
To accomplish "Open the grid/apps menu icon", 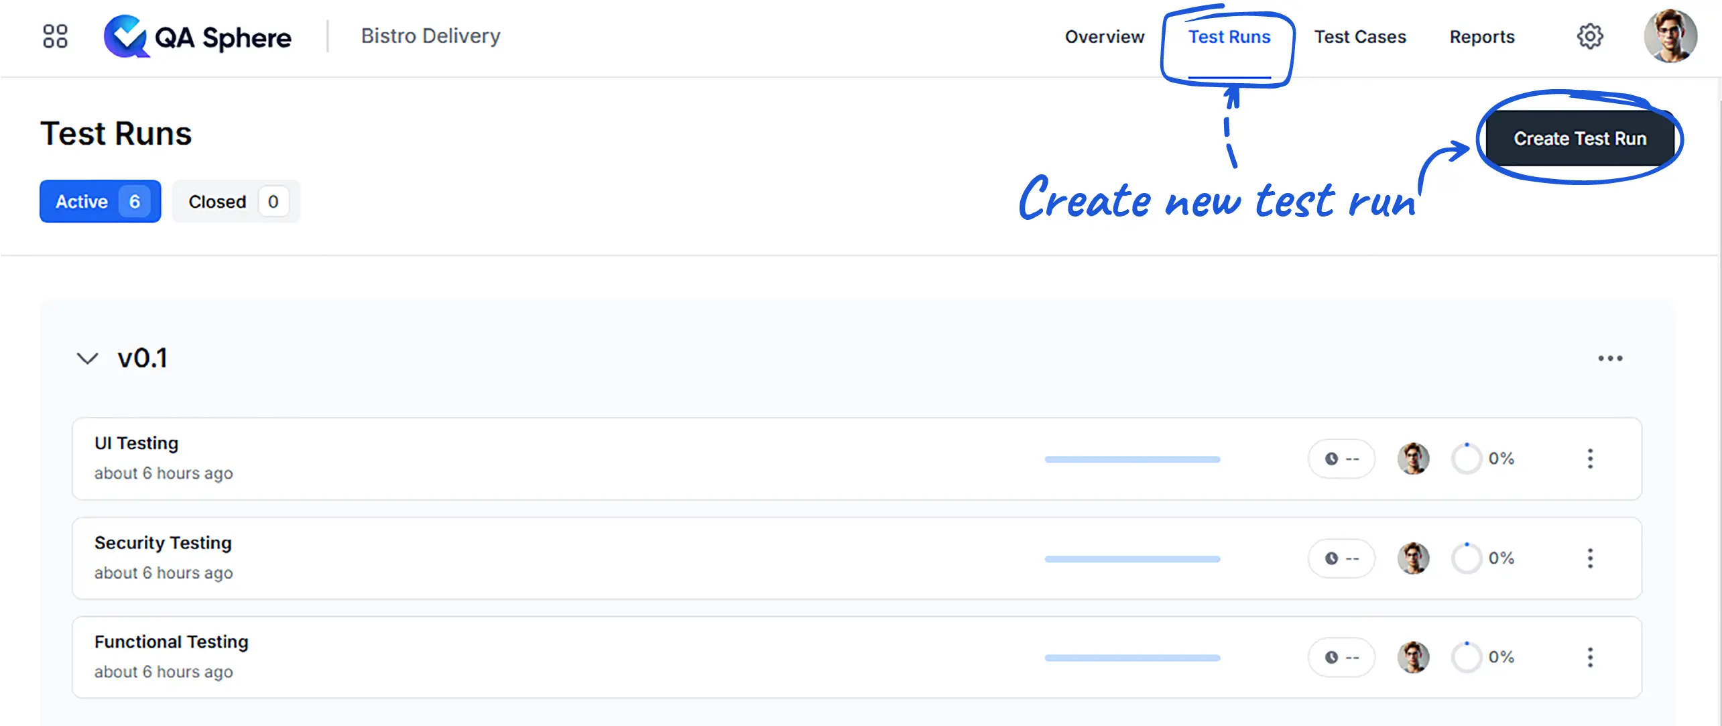I will pyautogui.click(x=55, y=36).
